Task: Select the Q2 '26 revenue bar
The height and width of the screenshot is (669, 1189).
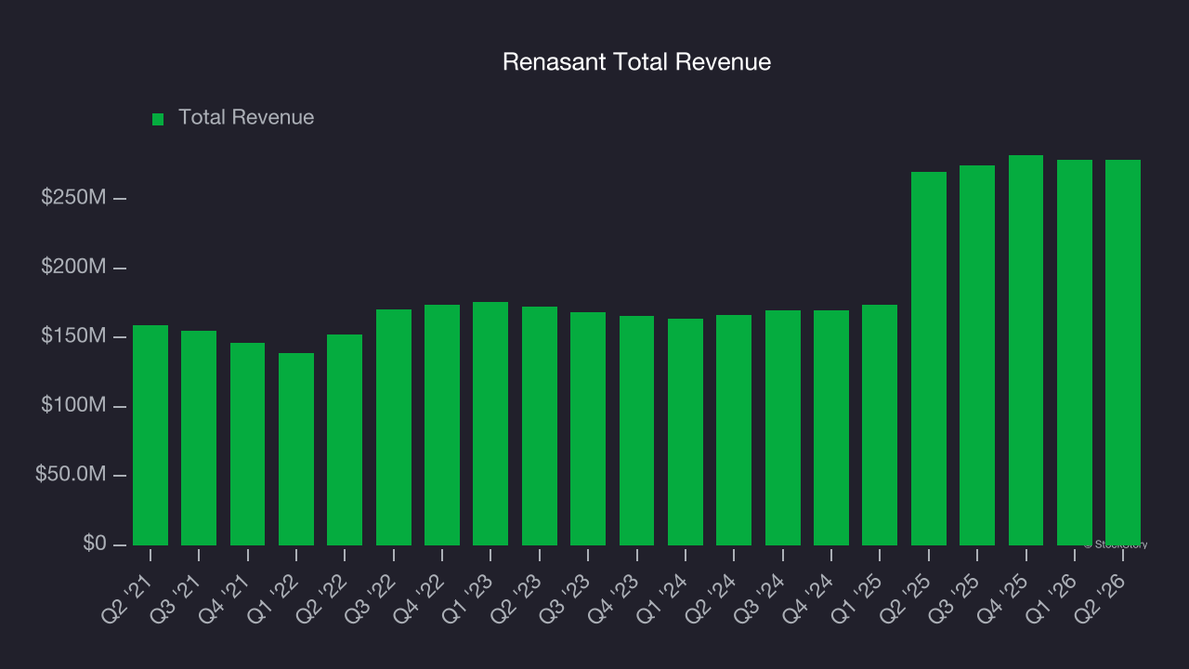Action: pos(1123,352)
